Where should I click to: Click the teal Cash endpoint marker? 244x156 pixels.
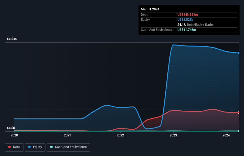point(239,131)
